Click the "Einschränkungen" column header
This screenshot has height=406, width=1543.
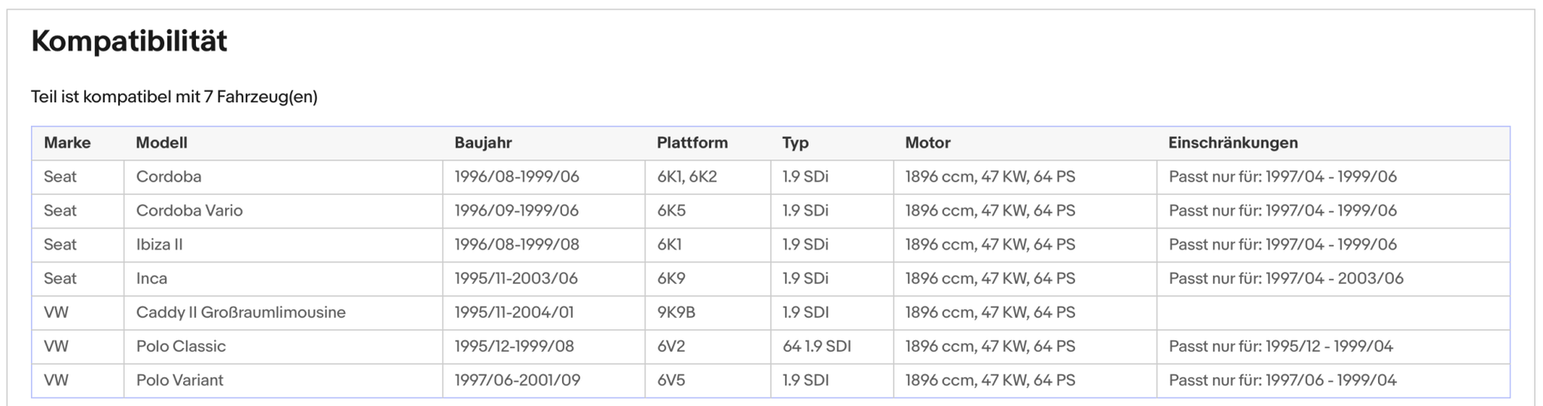[x=1233, y=143]
